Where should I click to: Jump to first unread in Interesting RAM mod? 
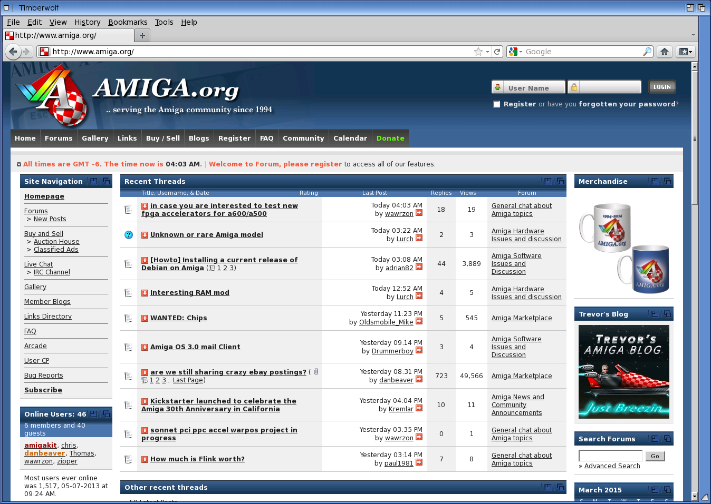[145, 293]
